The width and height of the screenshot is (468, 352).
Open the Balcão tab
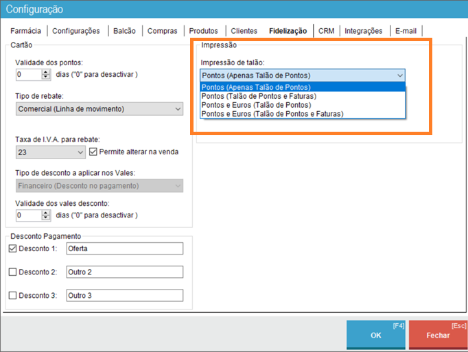click(124, 31)
